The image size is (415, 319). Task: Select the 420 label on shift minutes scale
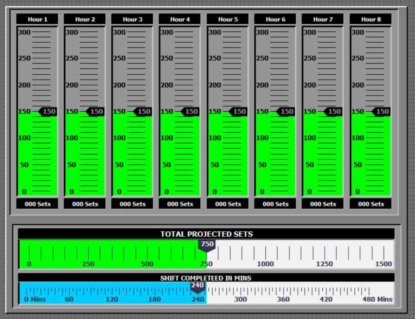[x=326, y=299]
